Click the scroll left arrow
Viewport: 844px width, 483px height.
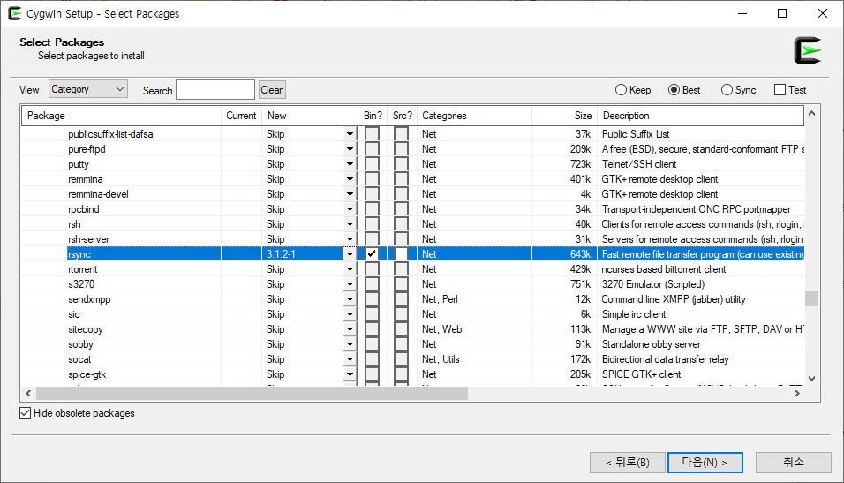[x=28, y=394]
